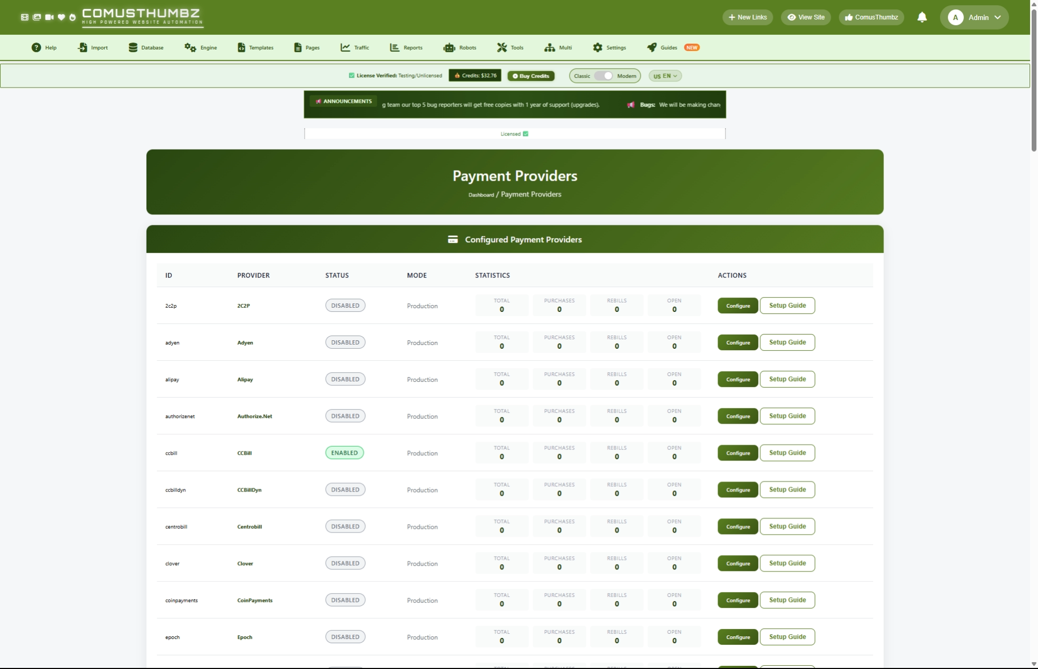Click the Database stack icon
This screenshot has height=669, width=1038.
pyautogui.click(x=133, y=47)
